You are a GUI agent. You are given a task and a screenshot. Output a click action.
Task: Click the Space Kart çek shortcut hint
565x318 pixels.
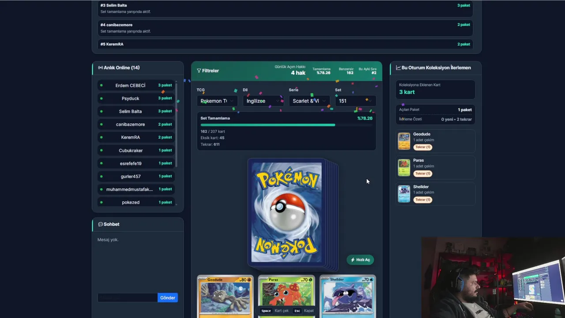275,311
